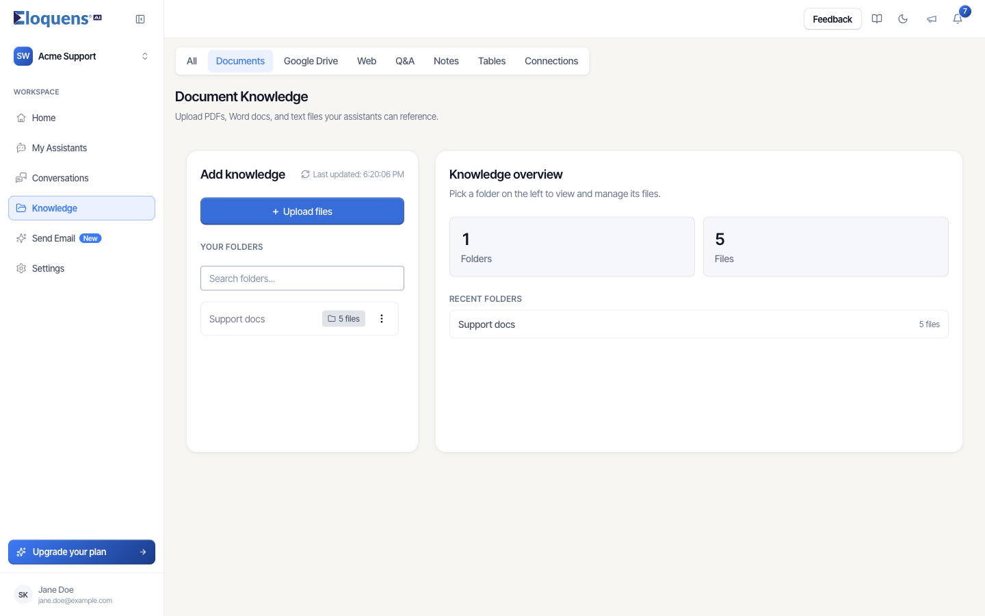Image resolution: width=985 pixels, height=616 pixels.
Task: Click Upgrade your plan button
Action: tap(81, 552)
